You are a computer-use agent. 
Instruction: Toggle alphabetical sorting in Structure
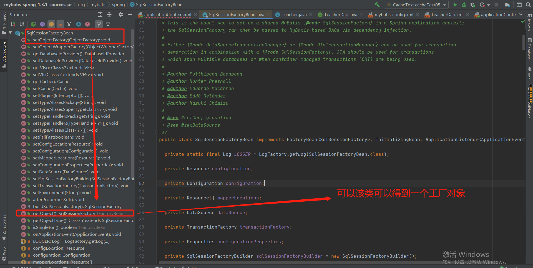[x=22, y=24]
